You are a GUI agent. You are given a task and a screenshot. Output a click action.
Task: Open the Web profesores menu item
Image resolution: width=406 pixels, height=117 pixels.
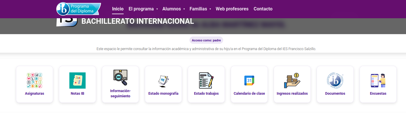[232, 9]
